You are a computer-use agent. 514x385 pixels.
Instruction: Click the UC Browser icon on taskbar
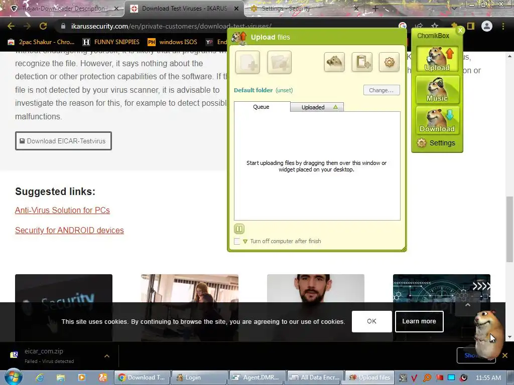pos(102,377)
